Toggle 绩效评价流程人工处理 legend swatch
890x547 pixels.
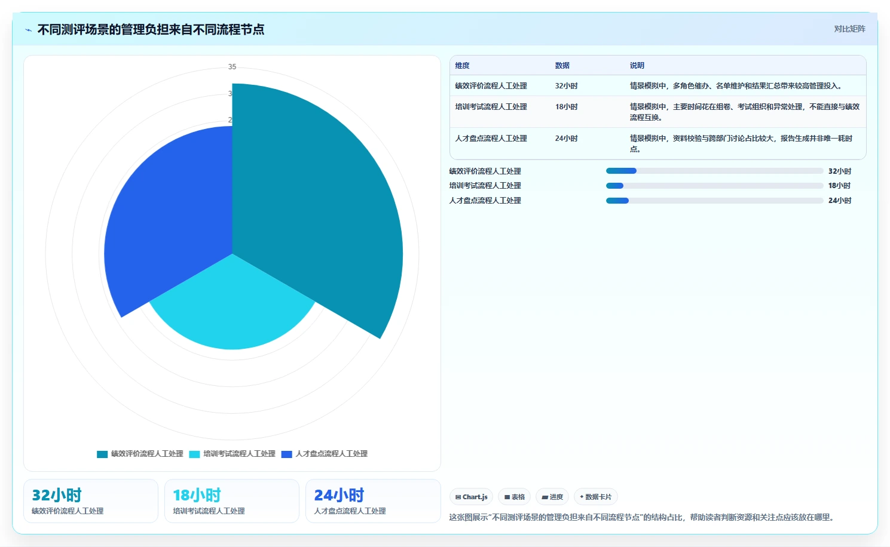(x=102, y=454)
